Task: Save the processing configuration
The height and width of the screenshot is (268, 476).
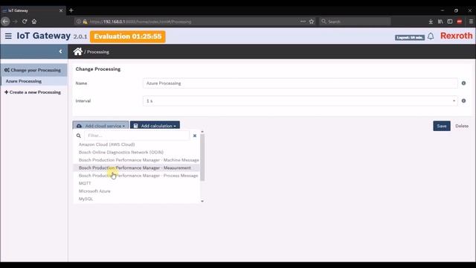Action: pyautogui.click(x=442, y=126)
